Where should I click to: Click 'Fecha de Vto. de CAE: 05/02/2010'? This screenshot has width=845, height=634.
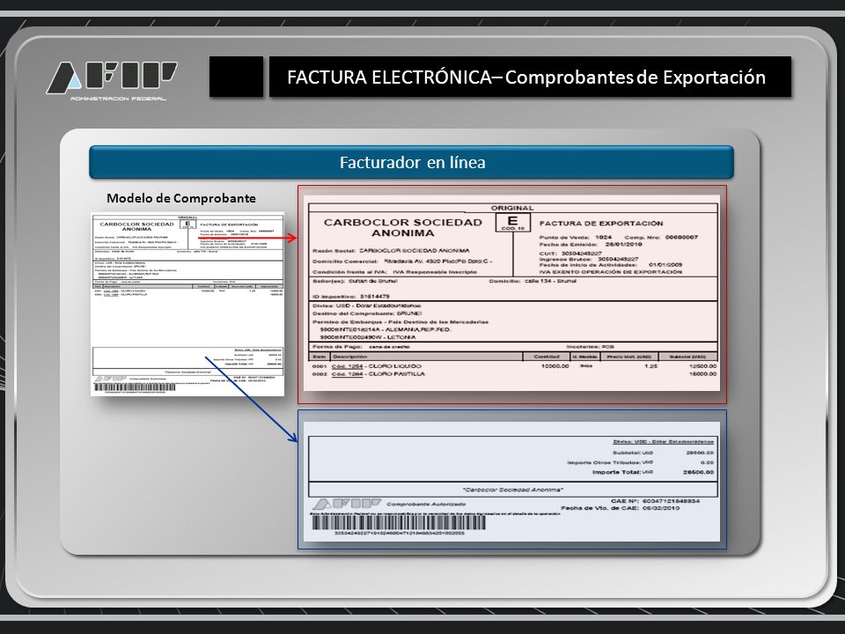[x=620, y=508]
